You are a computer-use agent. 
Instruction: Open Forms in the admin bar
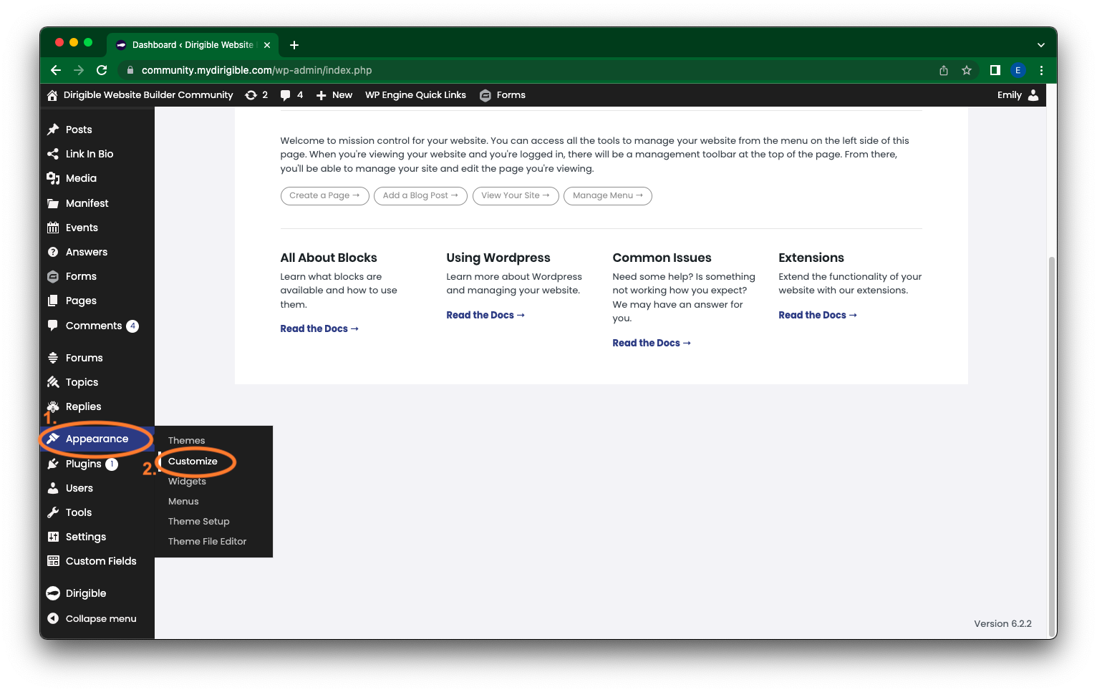(x=503, y=95)
